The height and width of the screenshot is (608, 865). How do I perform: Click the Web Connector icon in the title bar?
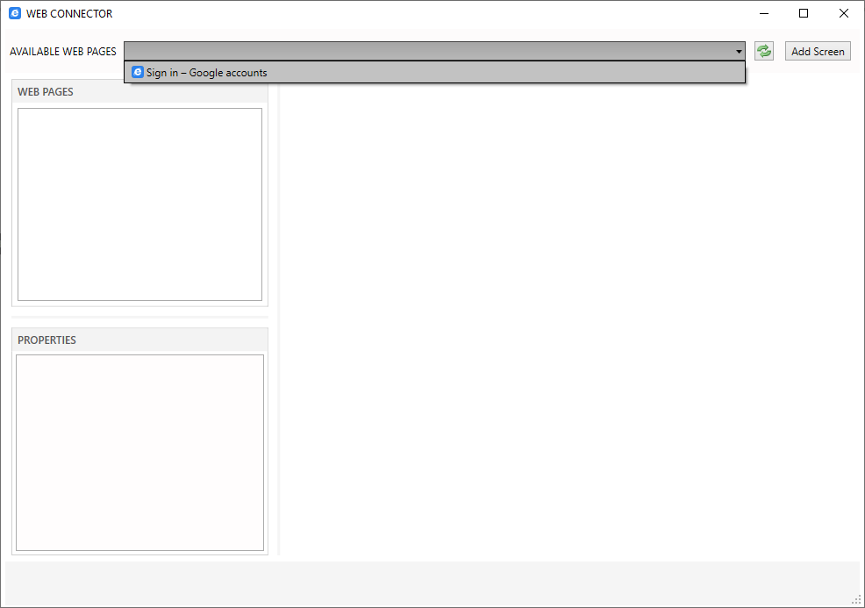(13, 13)
